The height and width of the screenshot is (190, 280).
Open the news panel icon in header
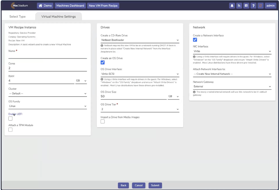(246, 6)
